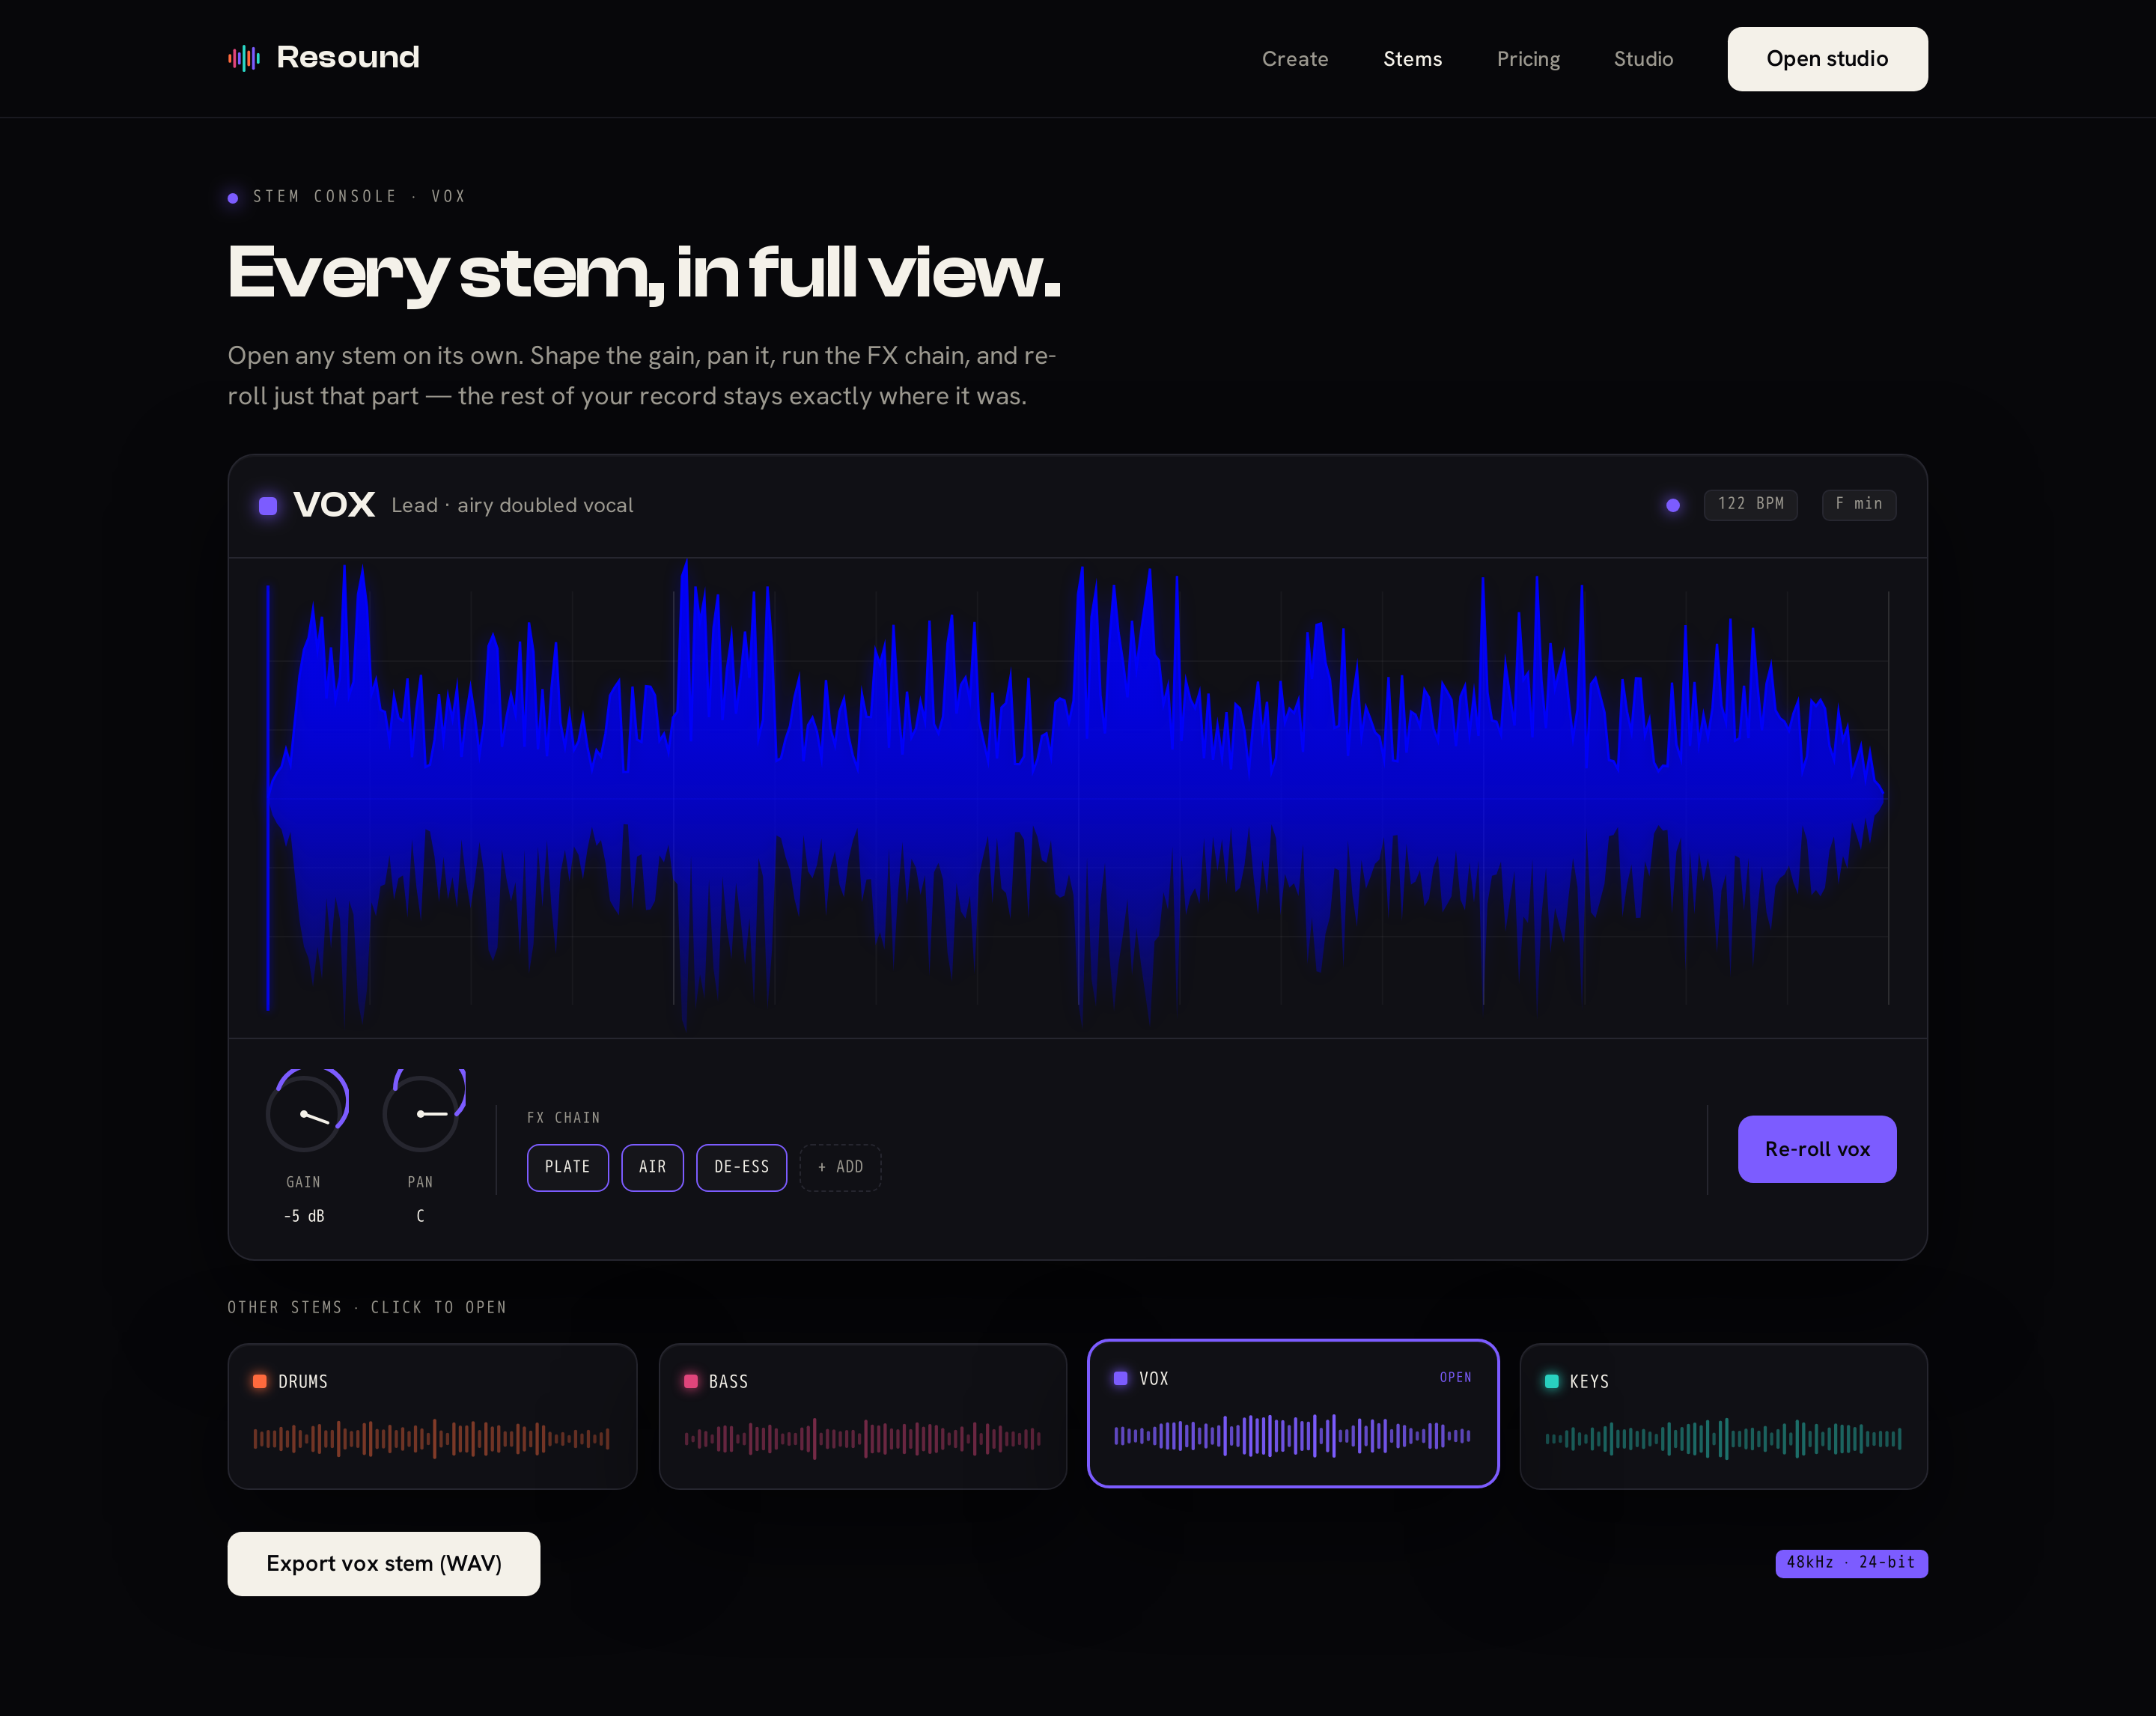Toggle the PLATE effect in FX chain
This screenshot has height=1716, width=2156.
point(568,1167)
